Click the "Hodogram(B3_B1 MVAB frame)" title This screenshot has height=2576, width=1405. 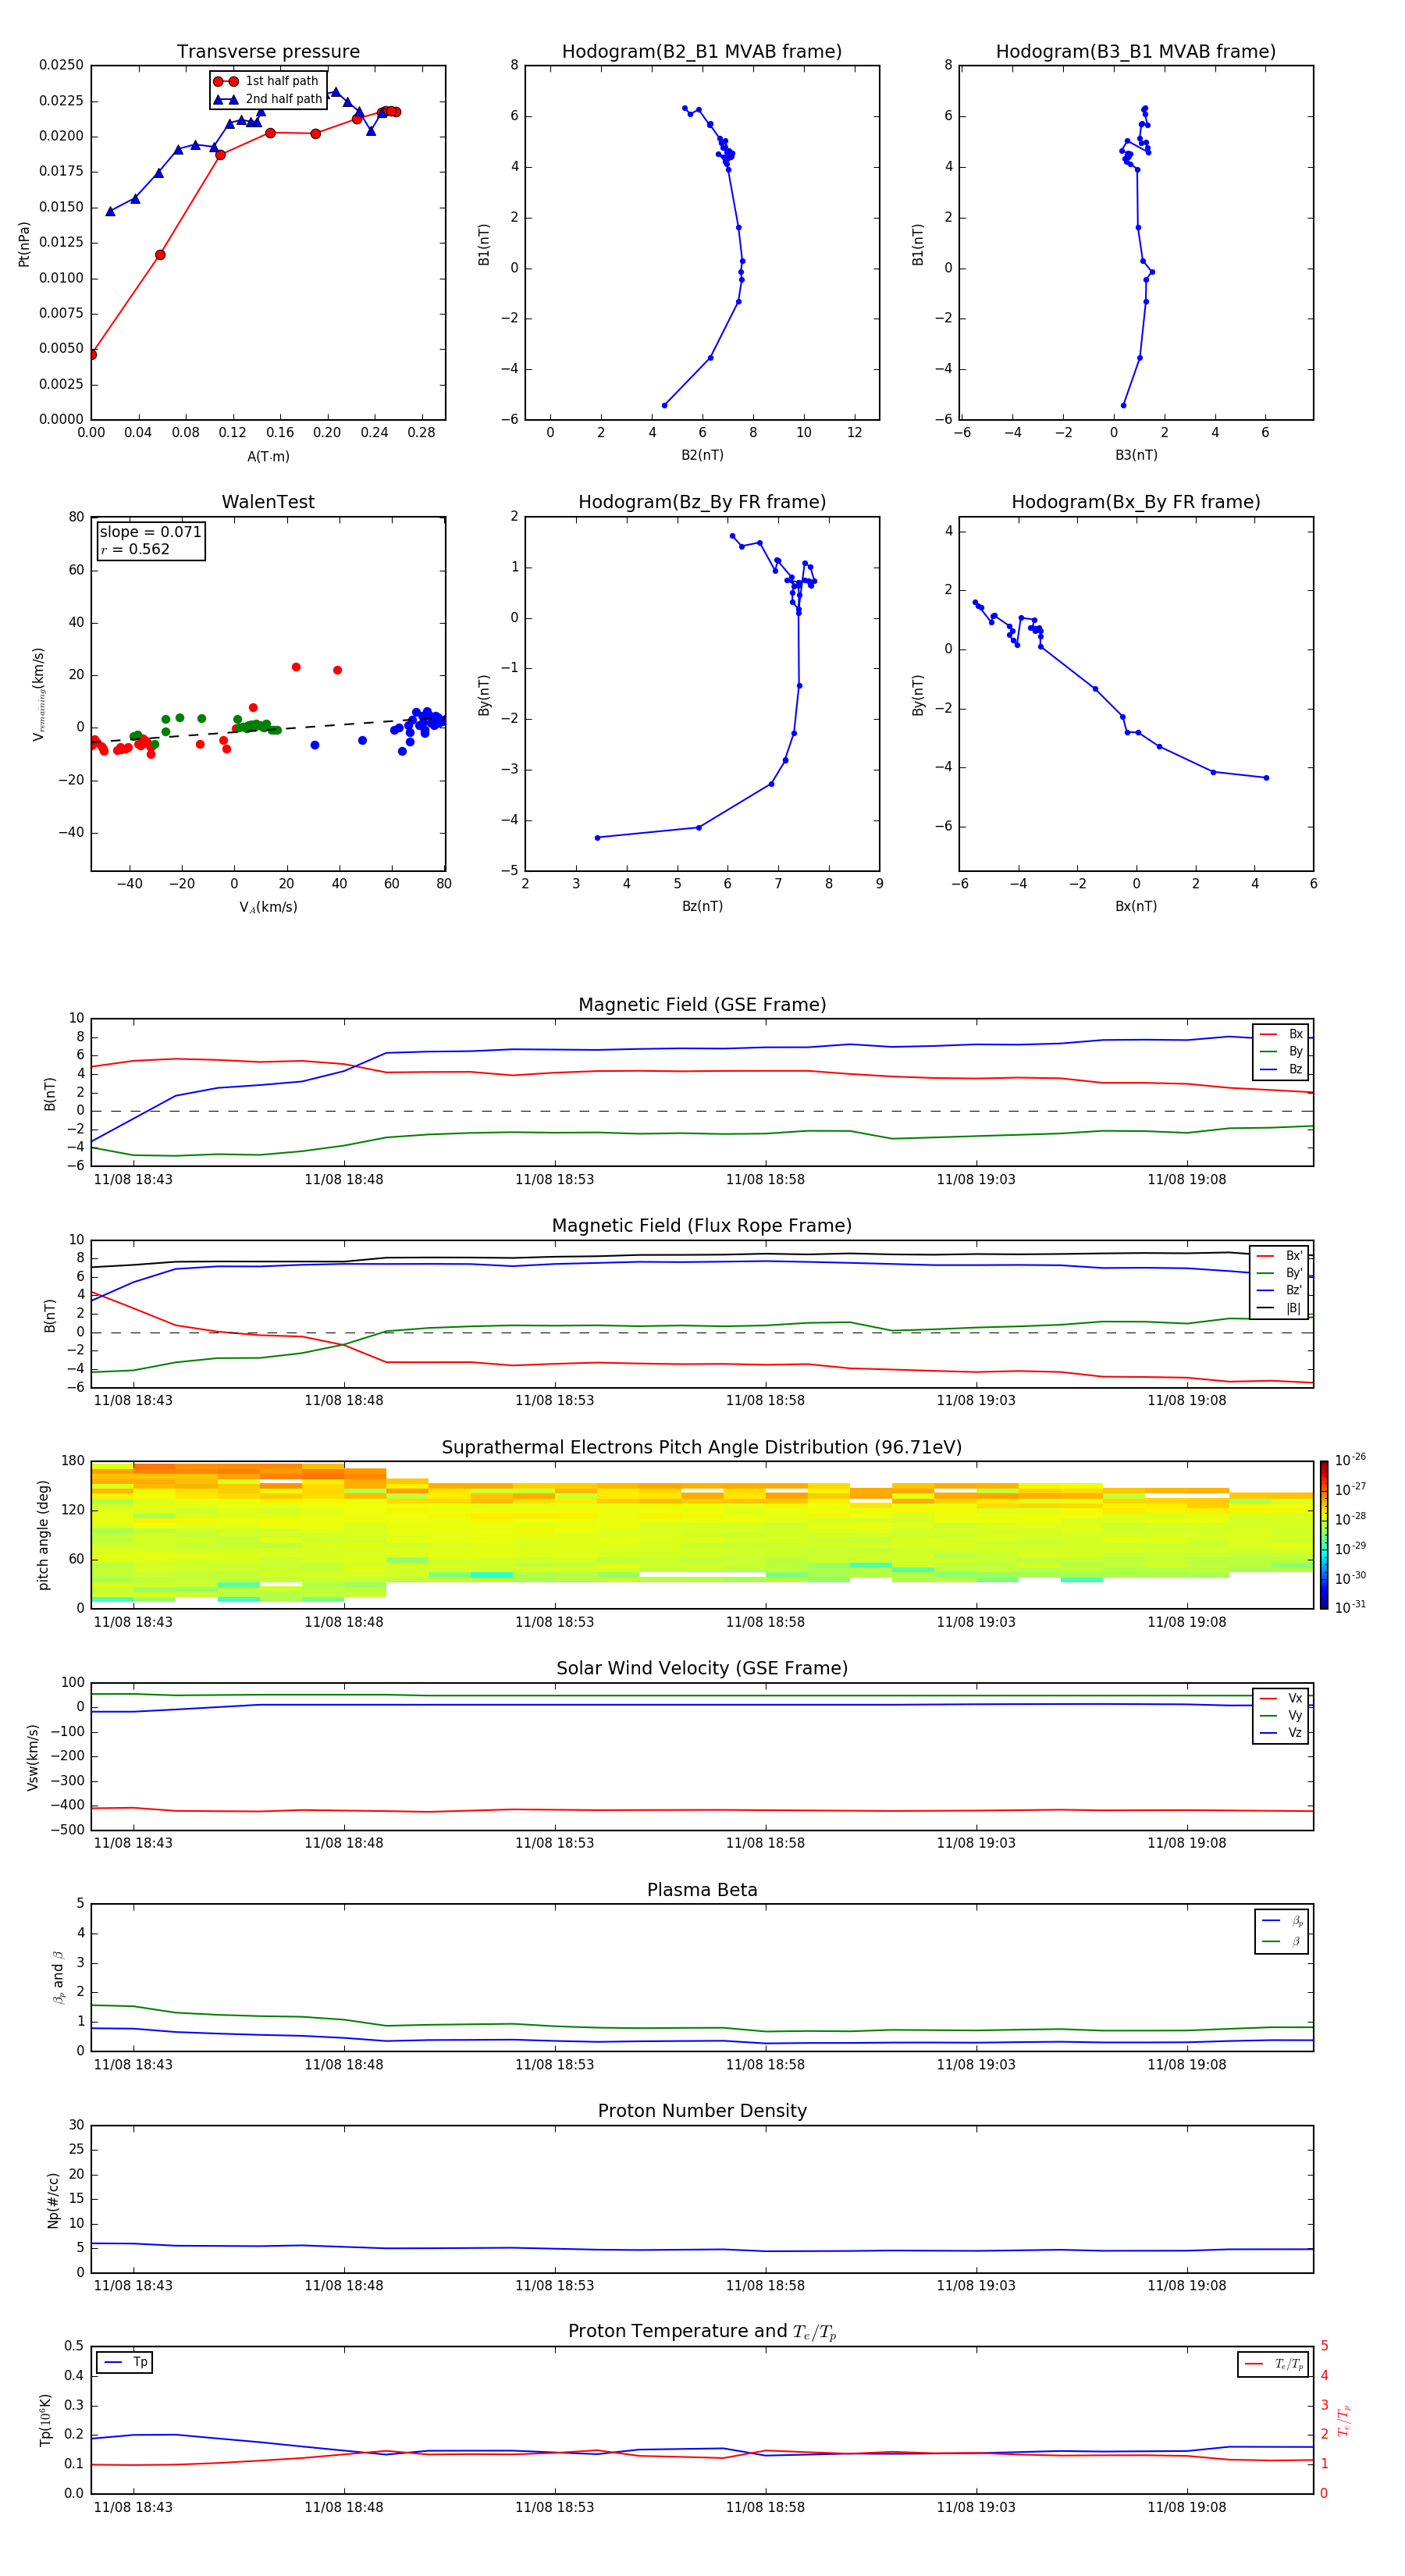1136,52
